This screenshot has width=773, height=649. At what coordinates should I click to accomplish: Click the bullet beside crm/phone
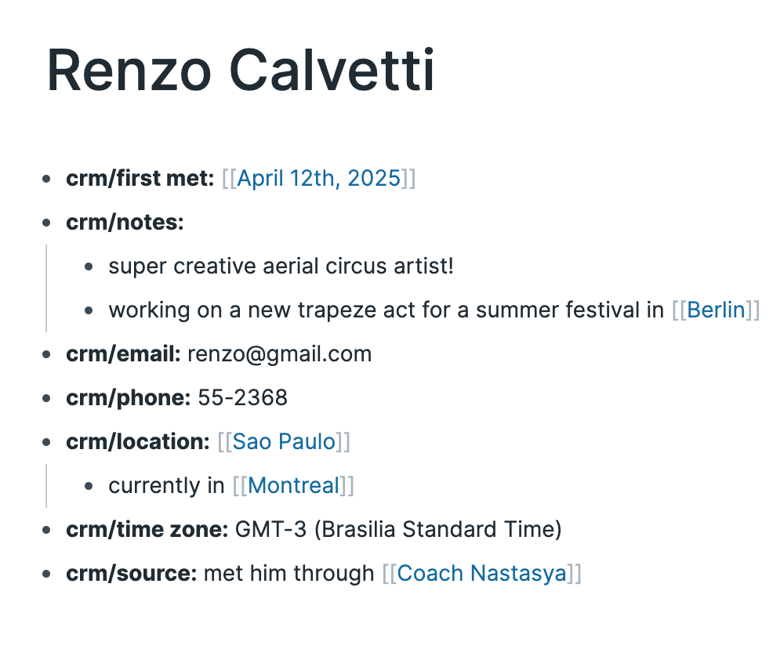46,398
